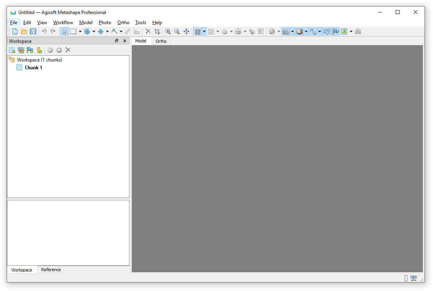Open the monitor picture icon's dropdown
Viewport: 433px width, 291px height.
coord(306,32)
